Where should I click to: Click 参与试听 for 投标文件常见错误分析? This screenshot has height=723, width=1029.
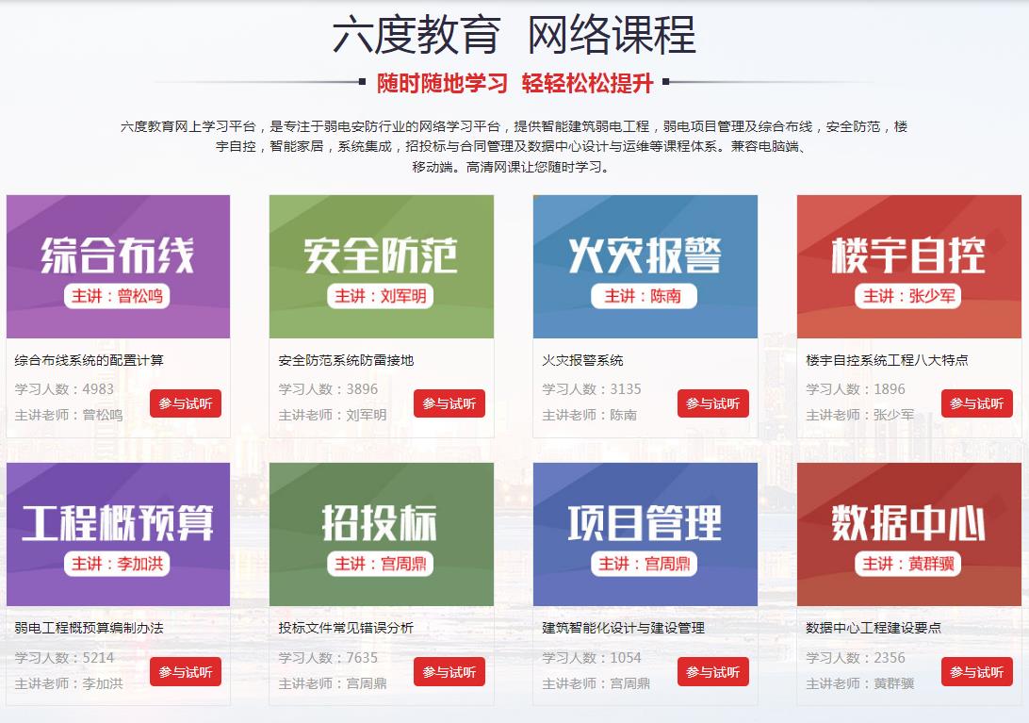click(x=449, y=672)
